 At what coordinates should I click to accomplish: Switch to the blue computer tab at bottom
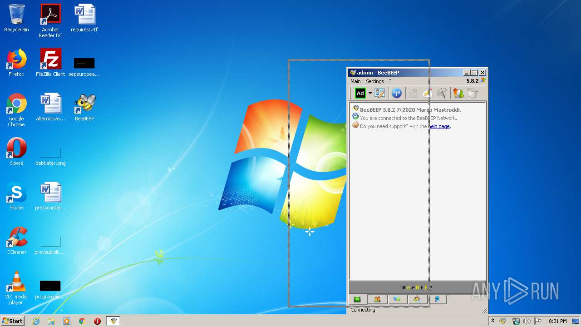click(437, 299)
